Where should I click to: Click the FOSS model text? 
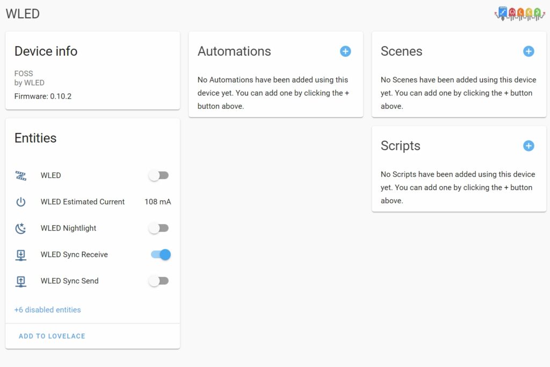pos(24,74)
